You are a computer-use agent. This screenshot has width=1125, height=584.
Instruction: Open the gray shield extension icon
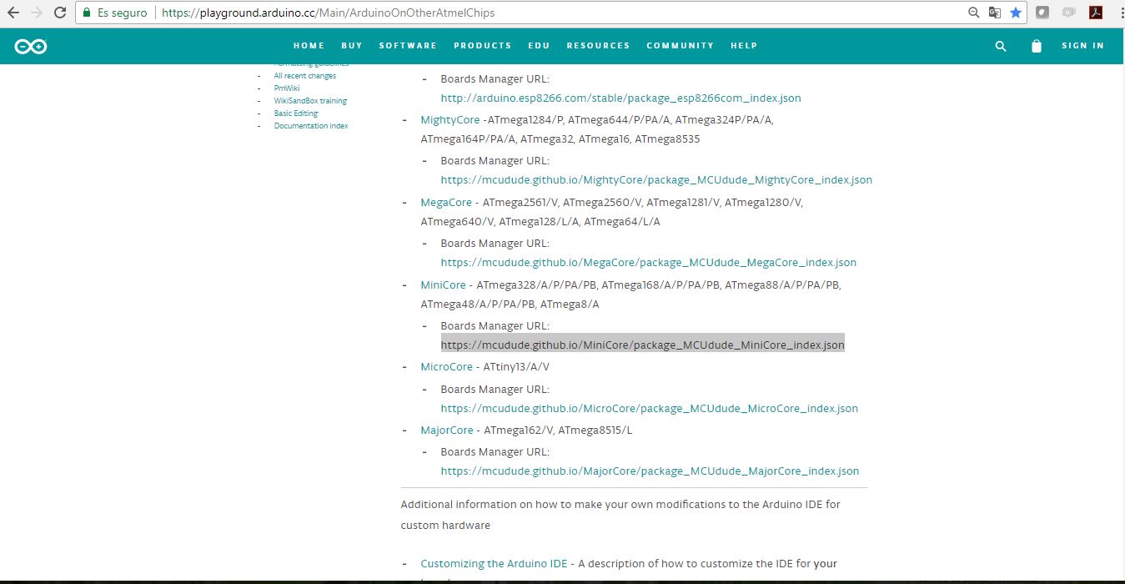coord(1042,13)
